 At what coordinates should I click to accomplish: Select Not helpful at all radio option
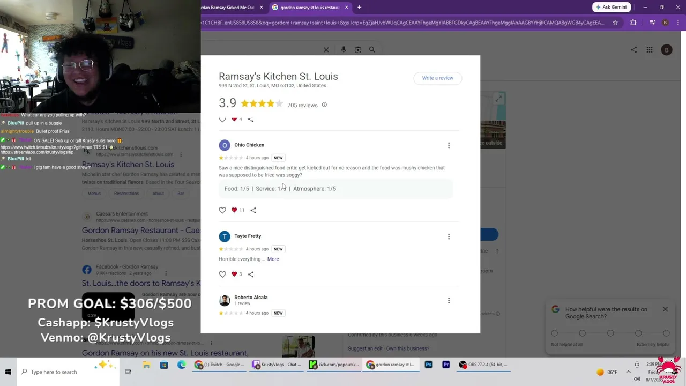click(x=555, y=333)
